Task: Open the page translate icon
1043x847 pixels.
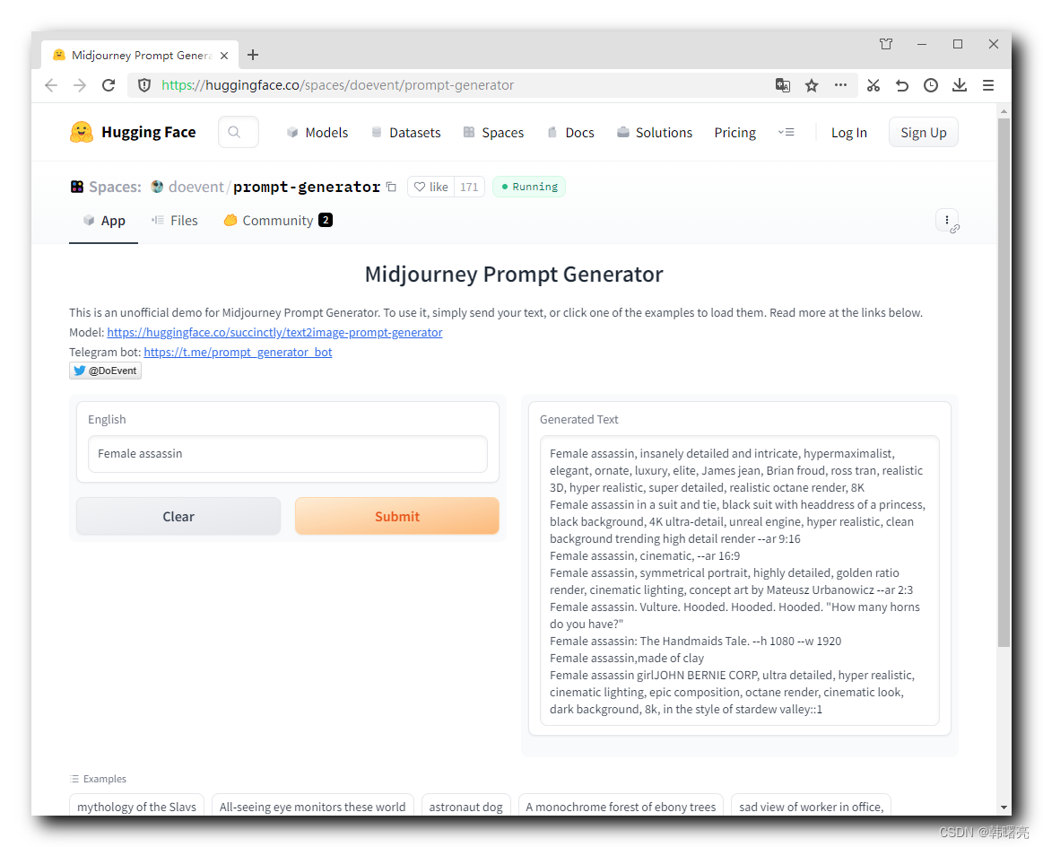Action: [783, 85]
